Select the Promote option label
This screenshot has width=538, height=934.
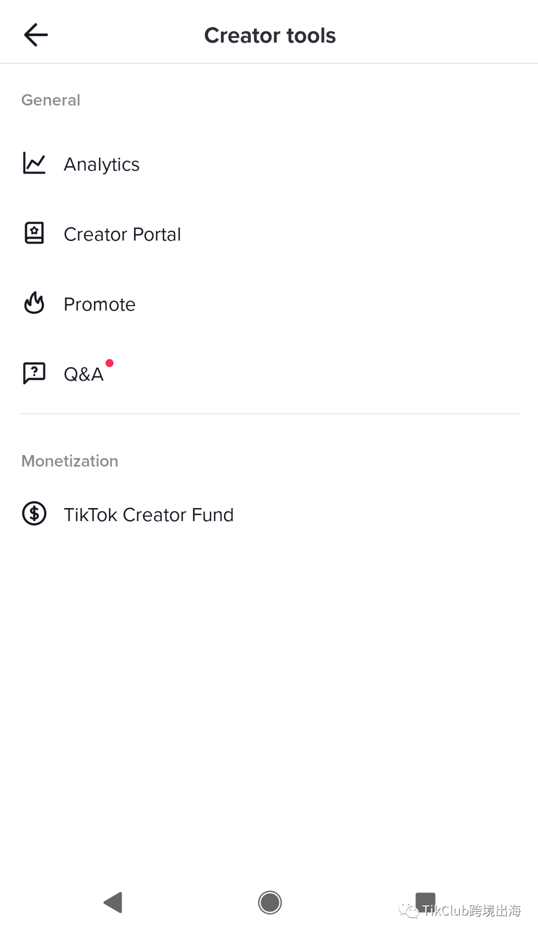(99, 304)
